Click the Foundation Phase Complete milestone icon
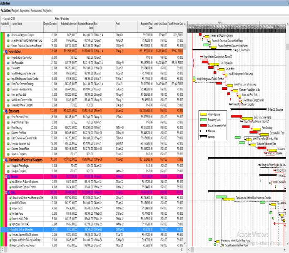 (8, 106)
